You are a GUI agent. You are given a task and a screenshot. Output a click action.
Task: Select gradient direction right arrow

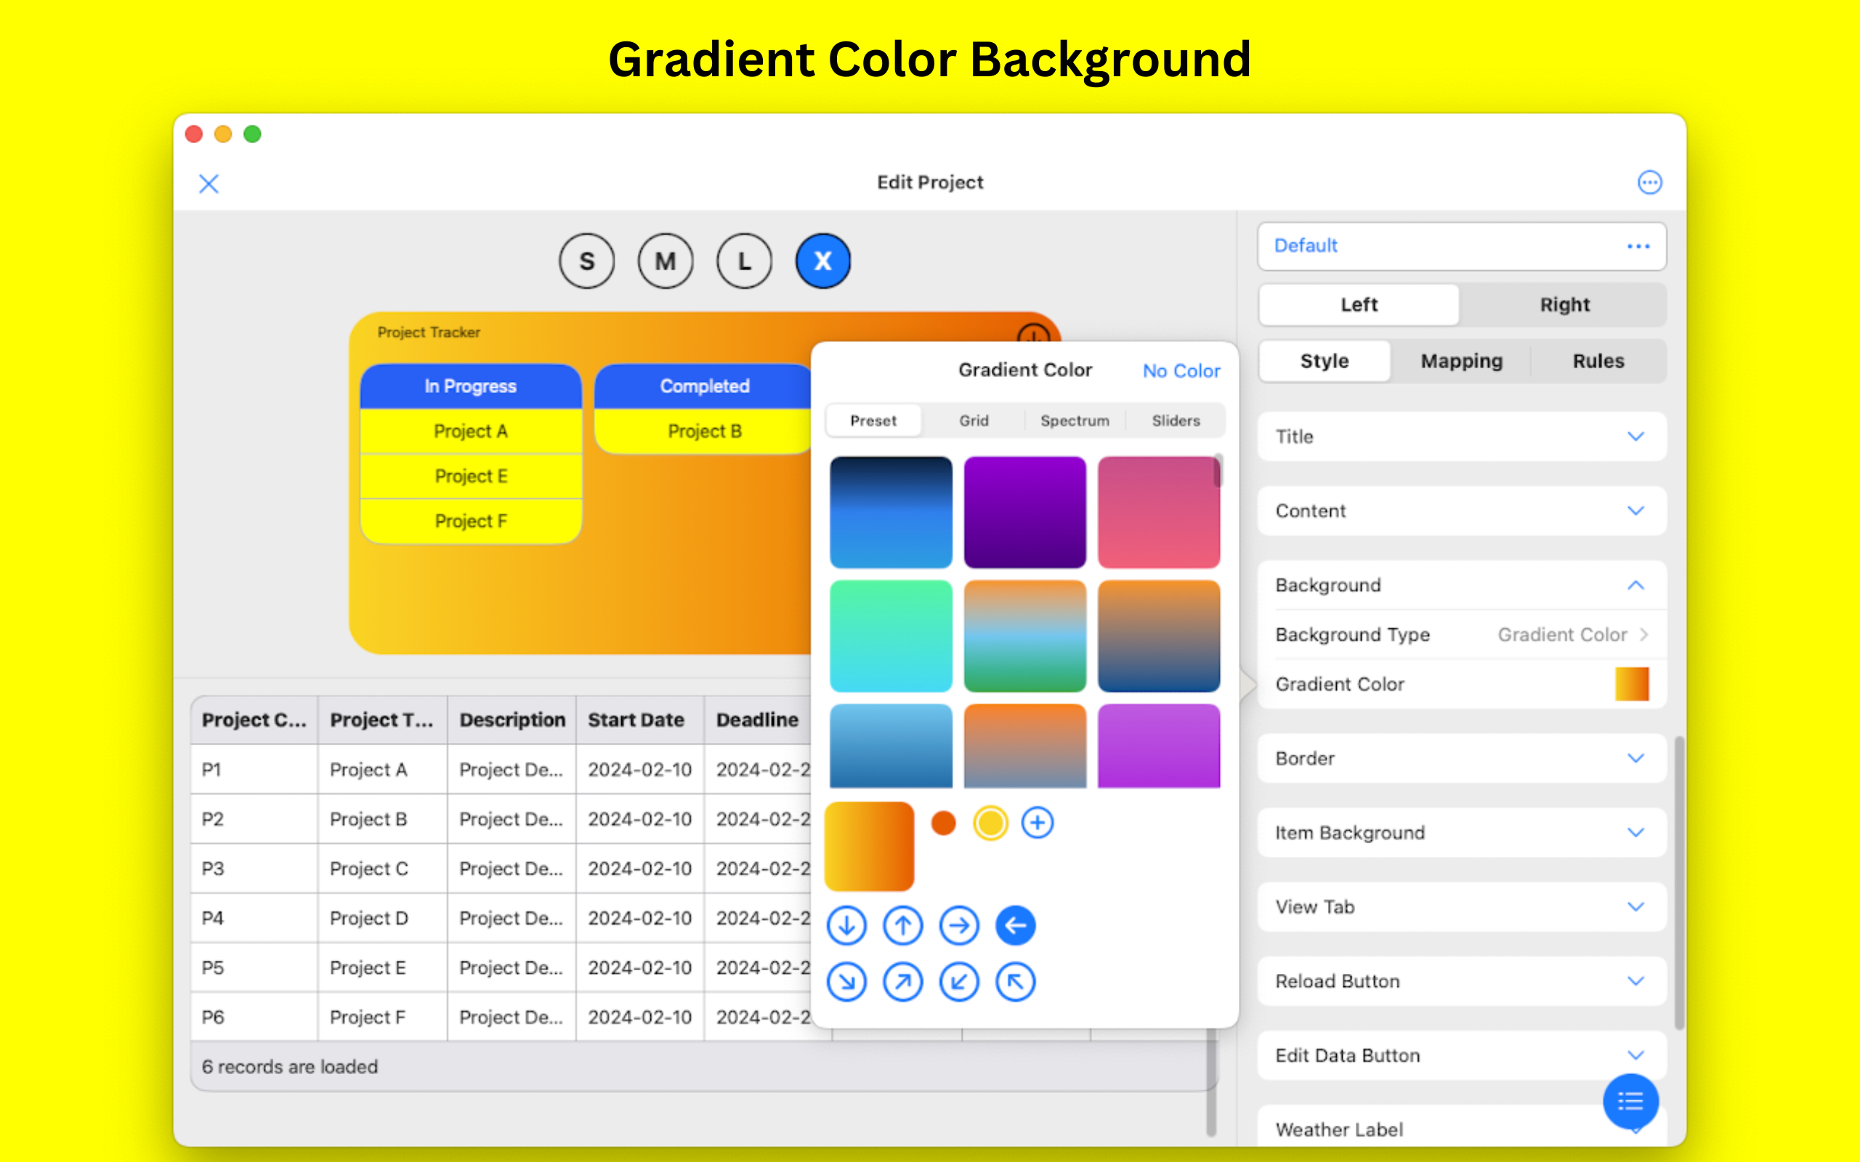click(x=959, y=925)
